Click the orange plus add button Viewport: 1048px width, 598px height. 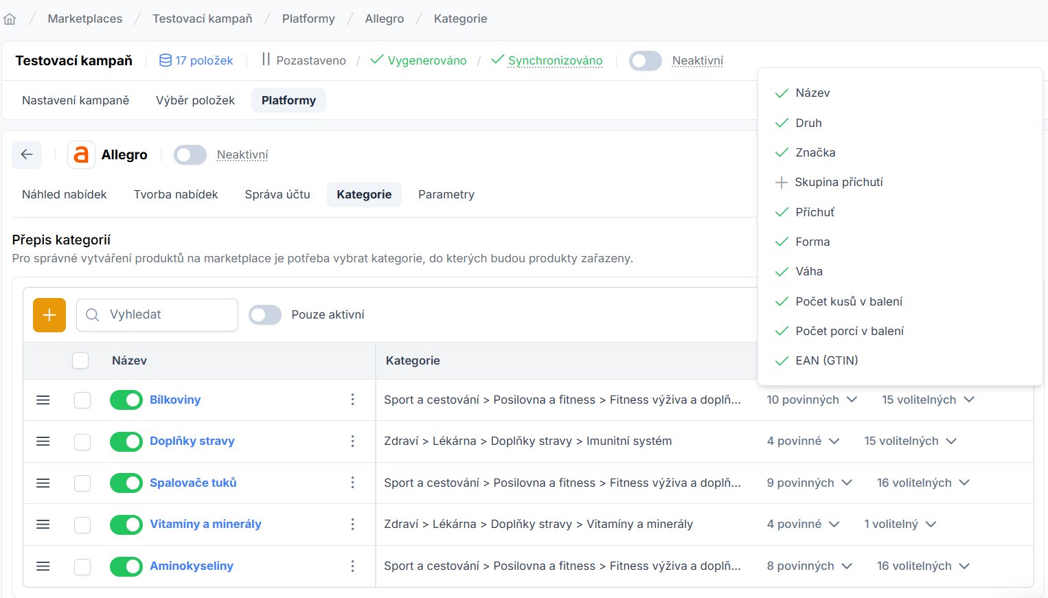click(49, 315)
